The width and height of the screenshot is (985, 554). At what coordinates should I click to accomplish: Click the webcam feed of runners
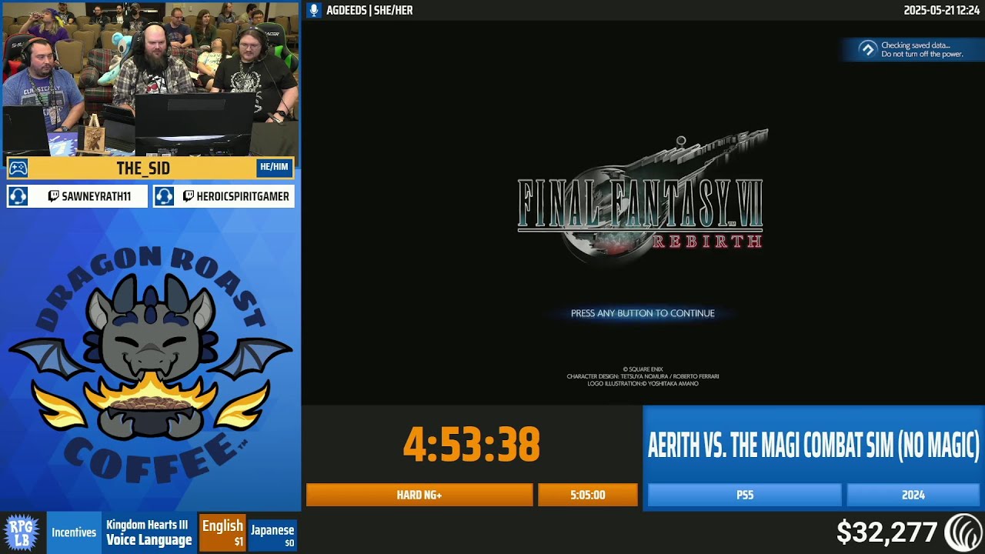150,78
